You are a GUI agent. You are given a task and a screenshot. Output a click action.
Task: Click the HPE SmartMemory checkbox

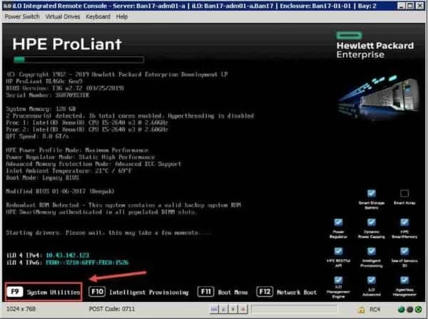pyautogui.click(x=404, y=222)
